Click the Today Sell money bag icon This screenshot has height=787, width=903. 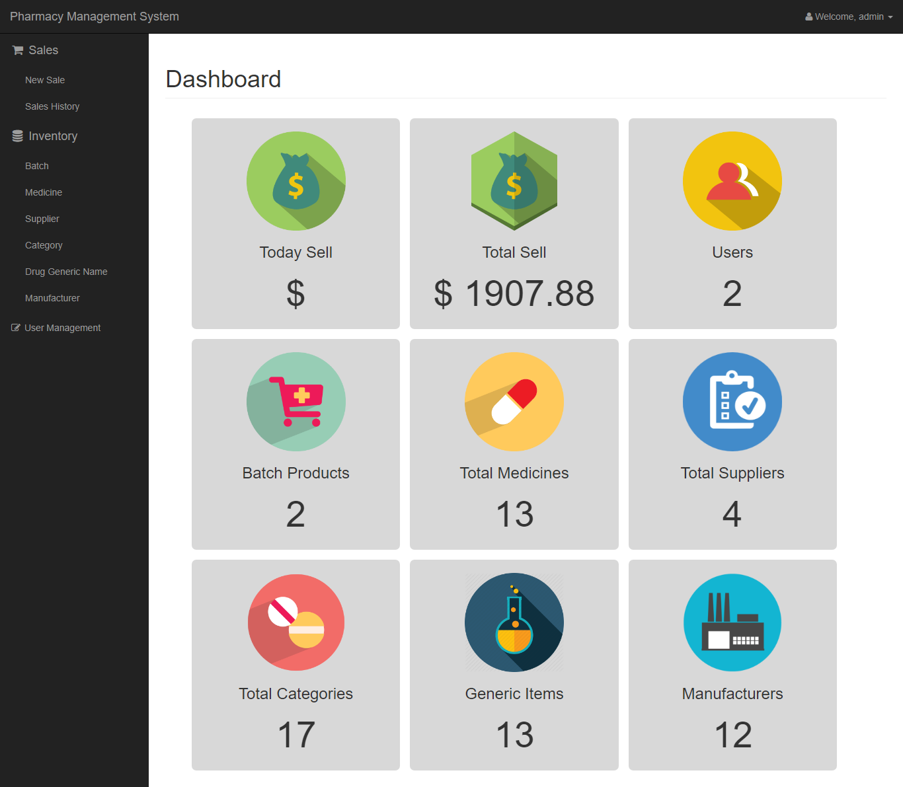click(x=295, y=181)
